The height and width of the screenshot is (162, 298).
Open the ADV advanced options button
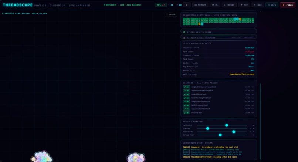244,5
